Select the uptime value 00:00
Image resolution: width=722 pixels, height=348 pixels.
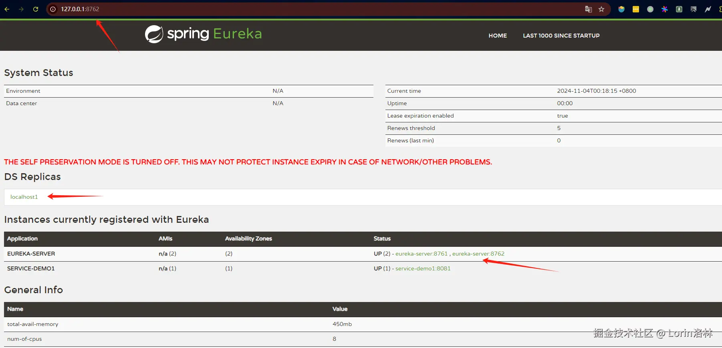(x=565, y=103)
